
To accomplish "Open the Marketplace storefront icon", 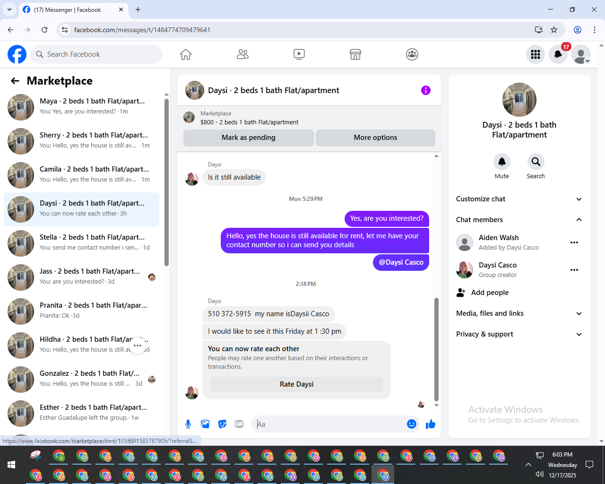I will (355, 54).
